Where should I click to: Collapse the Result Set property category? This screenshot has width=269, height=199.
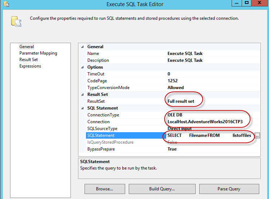pyautogui.click(x=82, y=94)
